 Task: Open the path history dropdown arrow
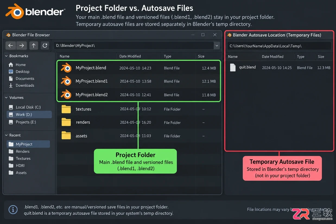(x=217, y=46)
